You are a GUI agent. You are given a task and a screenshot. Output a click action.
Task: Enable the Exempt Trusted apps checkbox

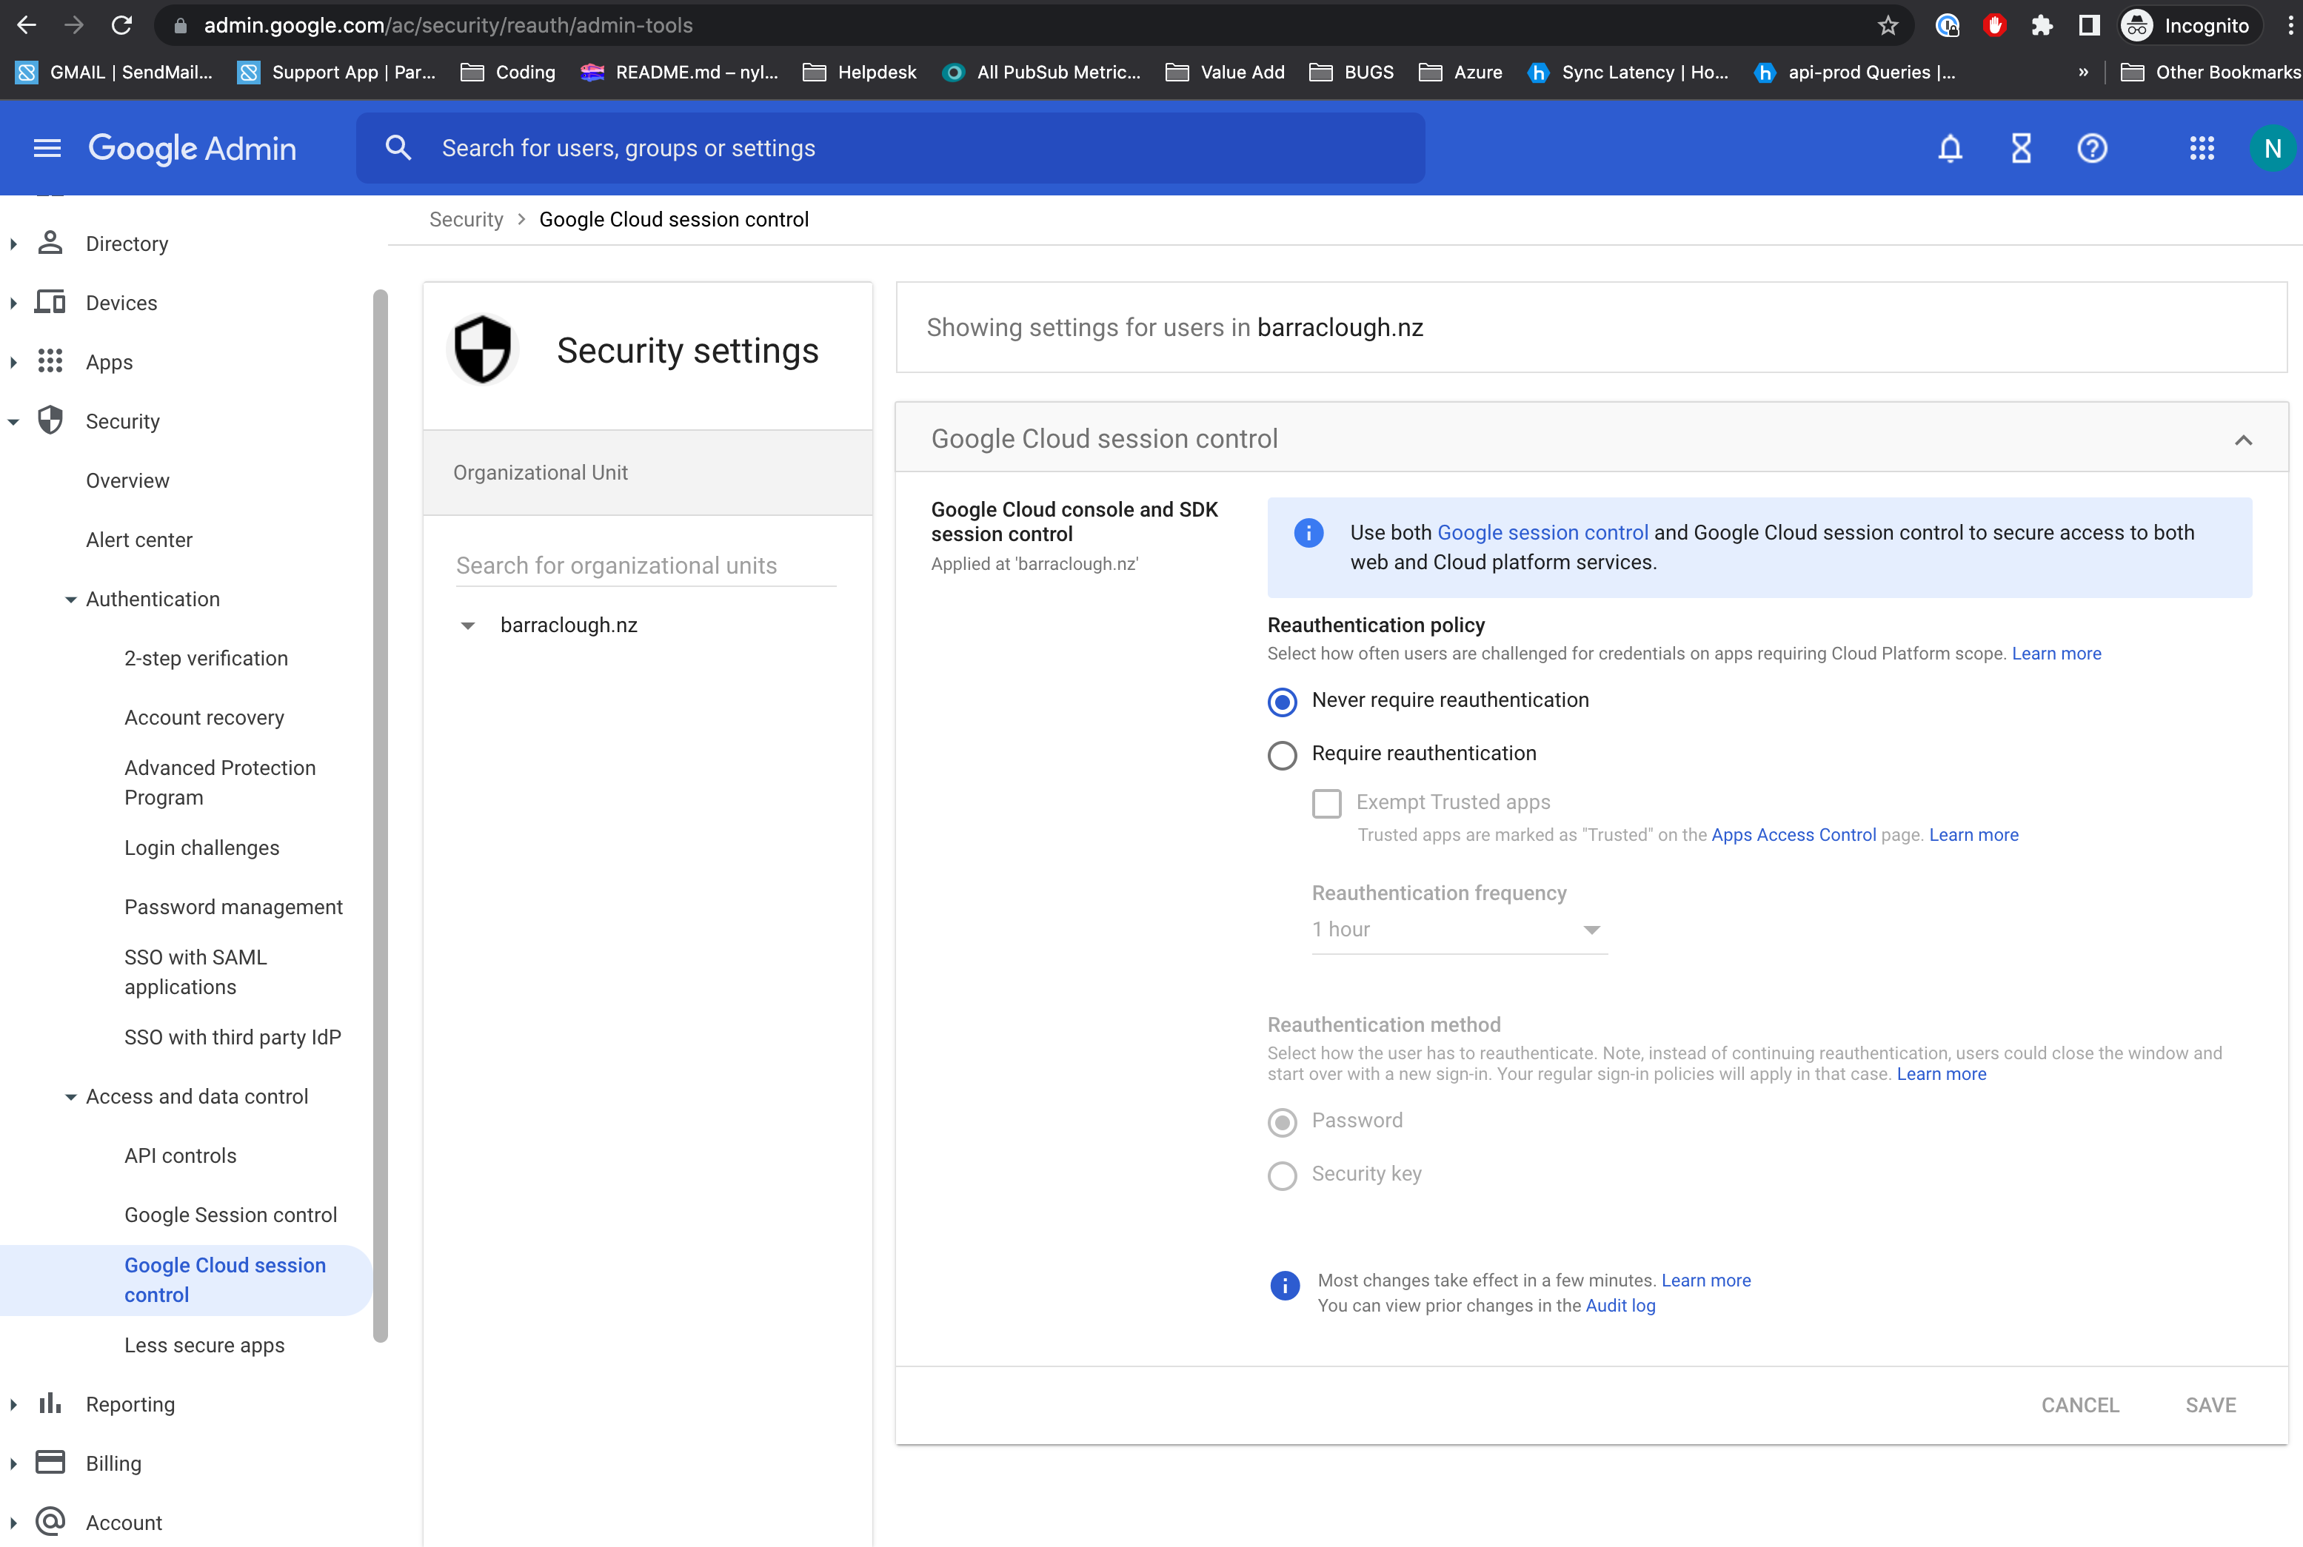point(1327,804)
